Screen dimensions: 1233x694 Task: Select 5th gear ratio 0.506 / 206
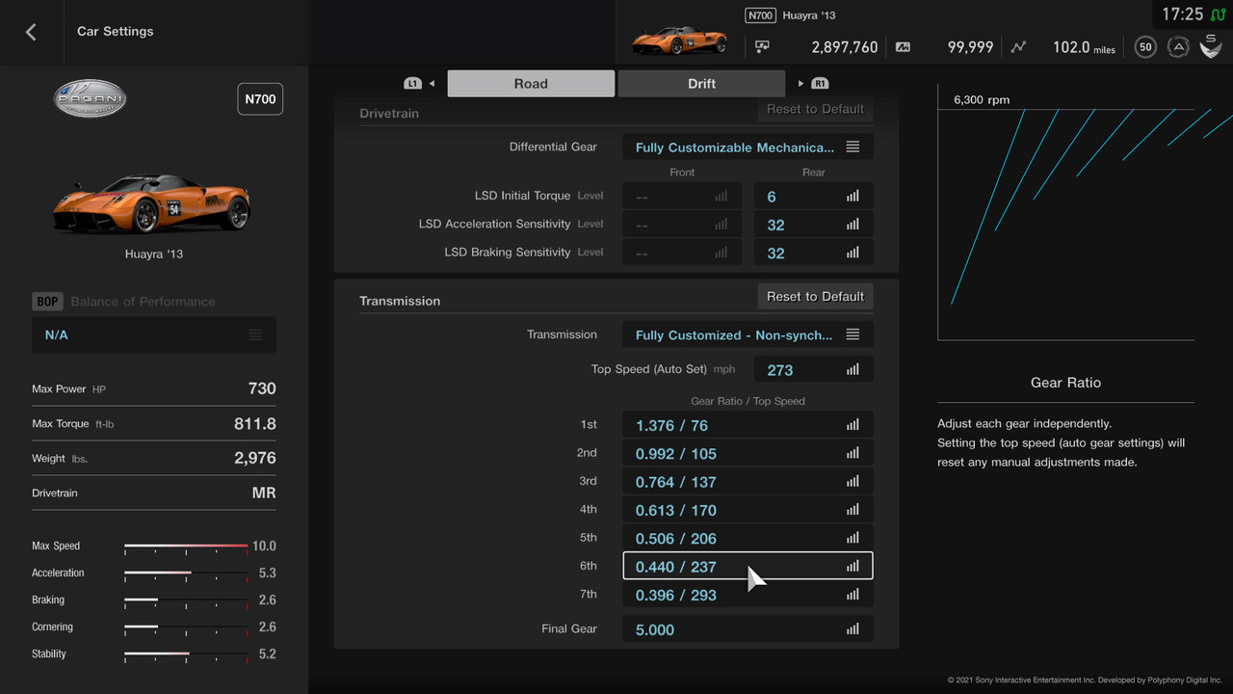(x=748, y=539)
